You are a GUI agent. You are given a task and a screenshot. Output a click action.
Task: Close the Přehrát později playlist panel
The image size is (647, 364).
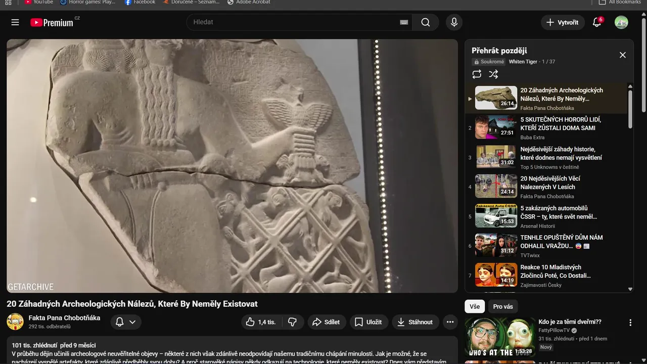click(623, 55)
